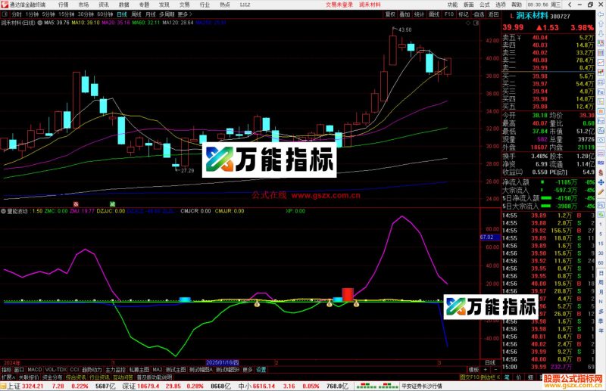Click the back arrow in title bar
Viewport: 606px width, 391px height.
coord(570,5)
